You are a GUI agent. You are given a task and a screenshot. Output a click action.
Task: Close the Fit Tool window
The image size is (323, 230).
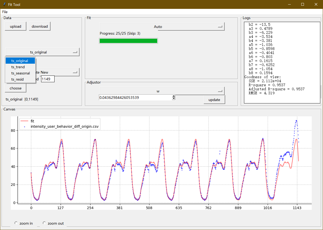(316, 4)
